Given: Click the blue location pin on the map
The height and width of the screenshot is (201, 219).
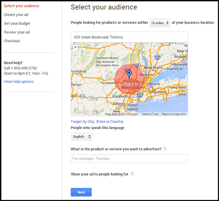Looking at the screenshot, I should tap(129, 74).
